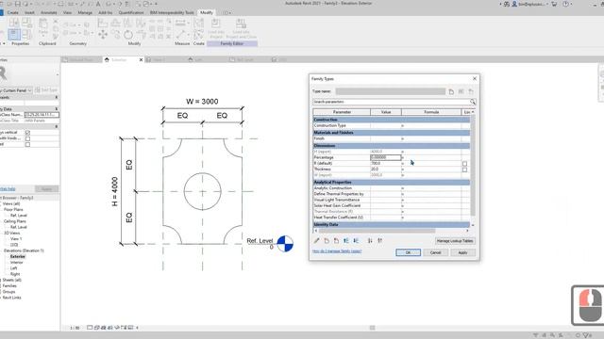Collapse the Constraints section in Properties
This screenshot has height=339, width=604.
click(57, 98)
